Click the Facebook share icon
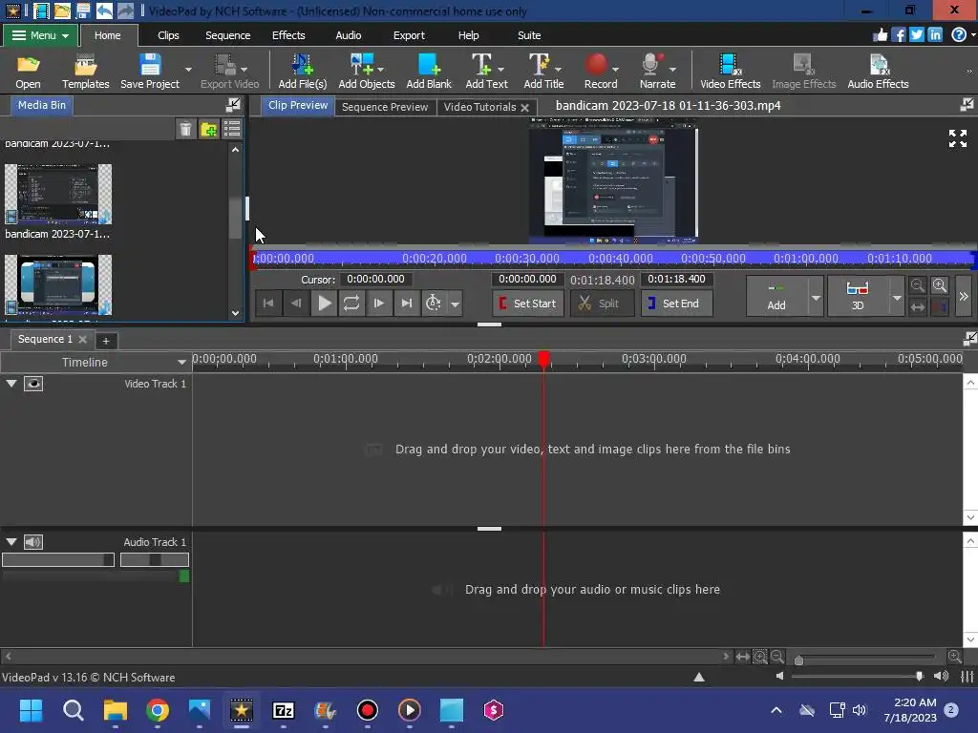Viewport: 978px width, 733px height. pos(899,35)
